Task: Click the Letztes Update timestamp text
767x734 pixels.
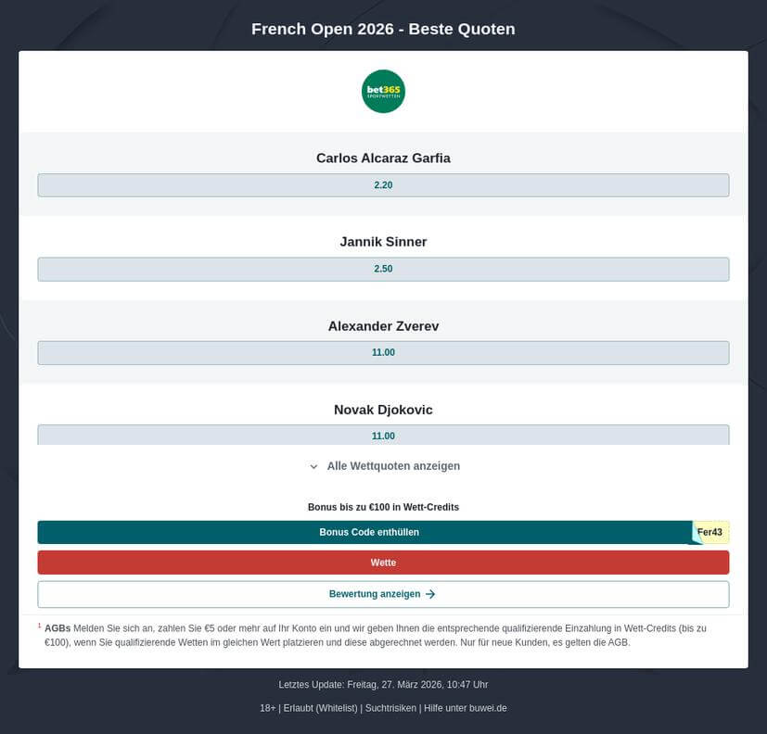Action: click(x=383, y=684)
